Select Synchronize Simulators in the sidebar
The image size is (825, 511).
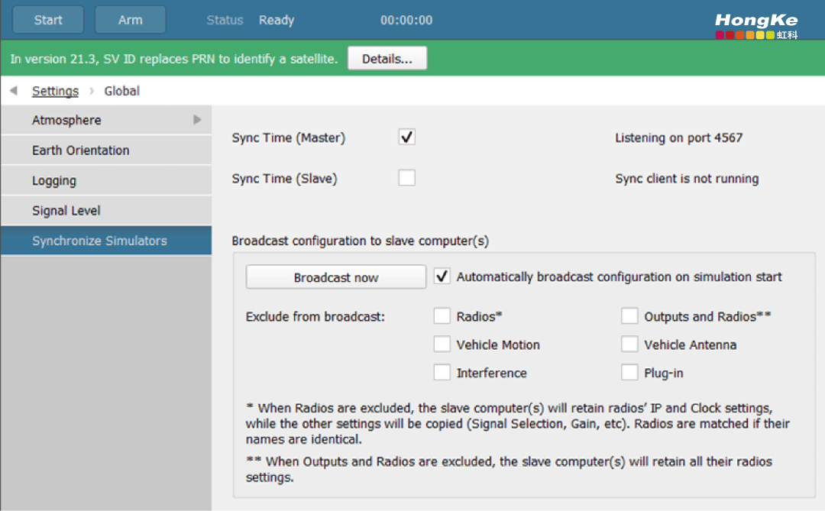coord(106,241)
